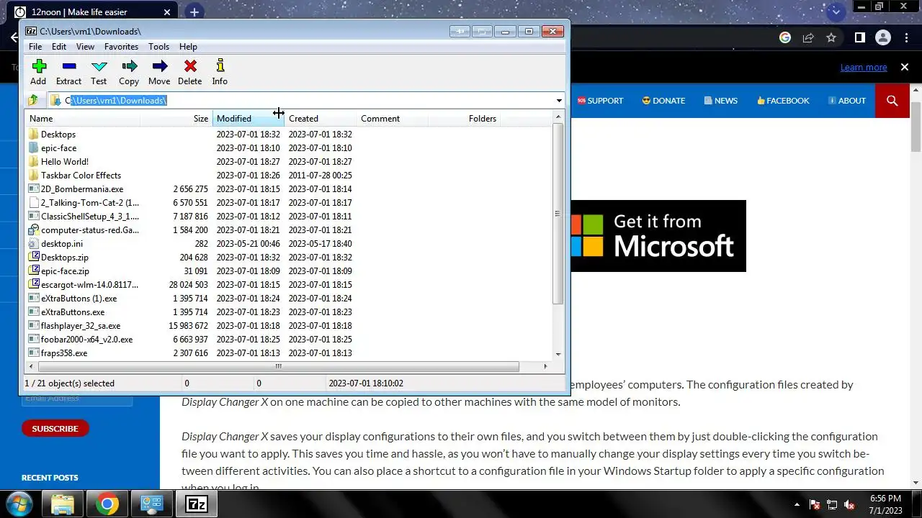Select the desktop.ini file icon

click(34, 243)
